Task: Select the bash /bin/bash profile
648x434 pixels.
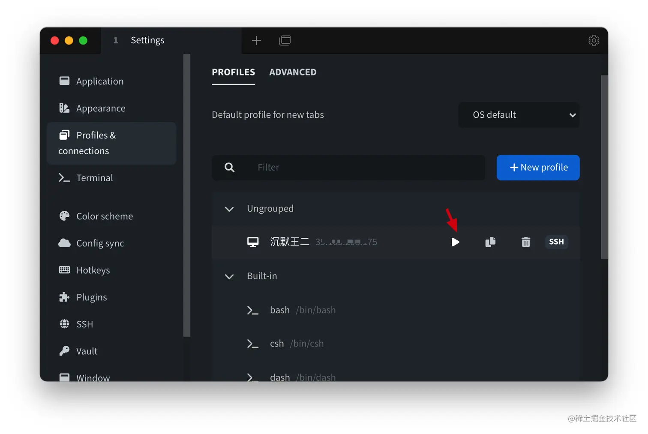Action: [396, 310]
